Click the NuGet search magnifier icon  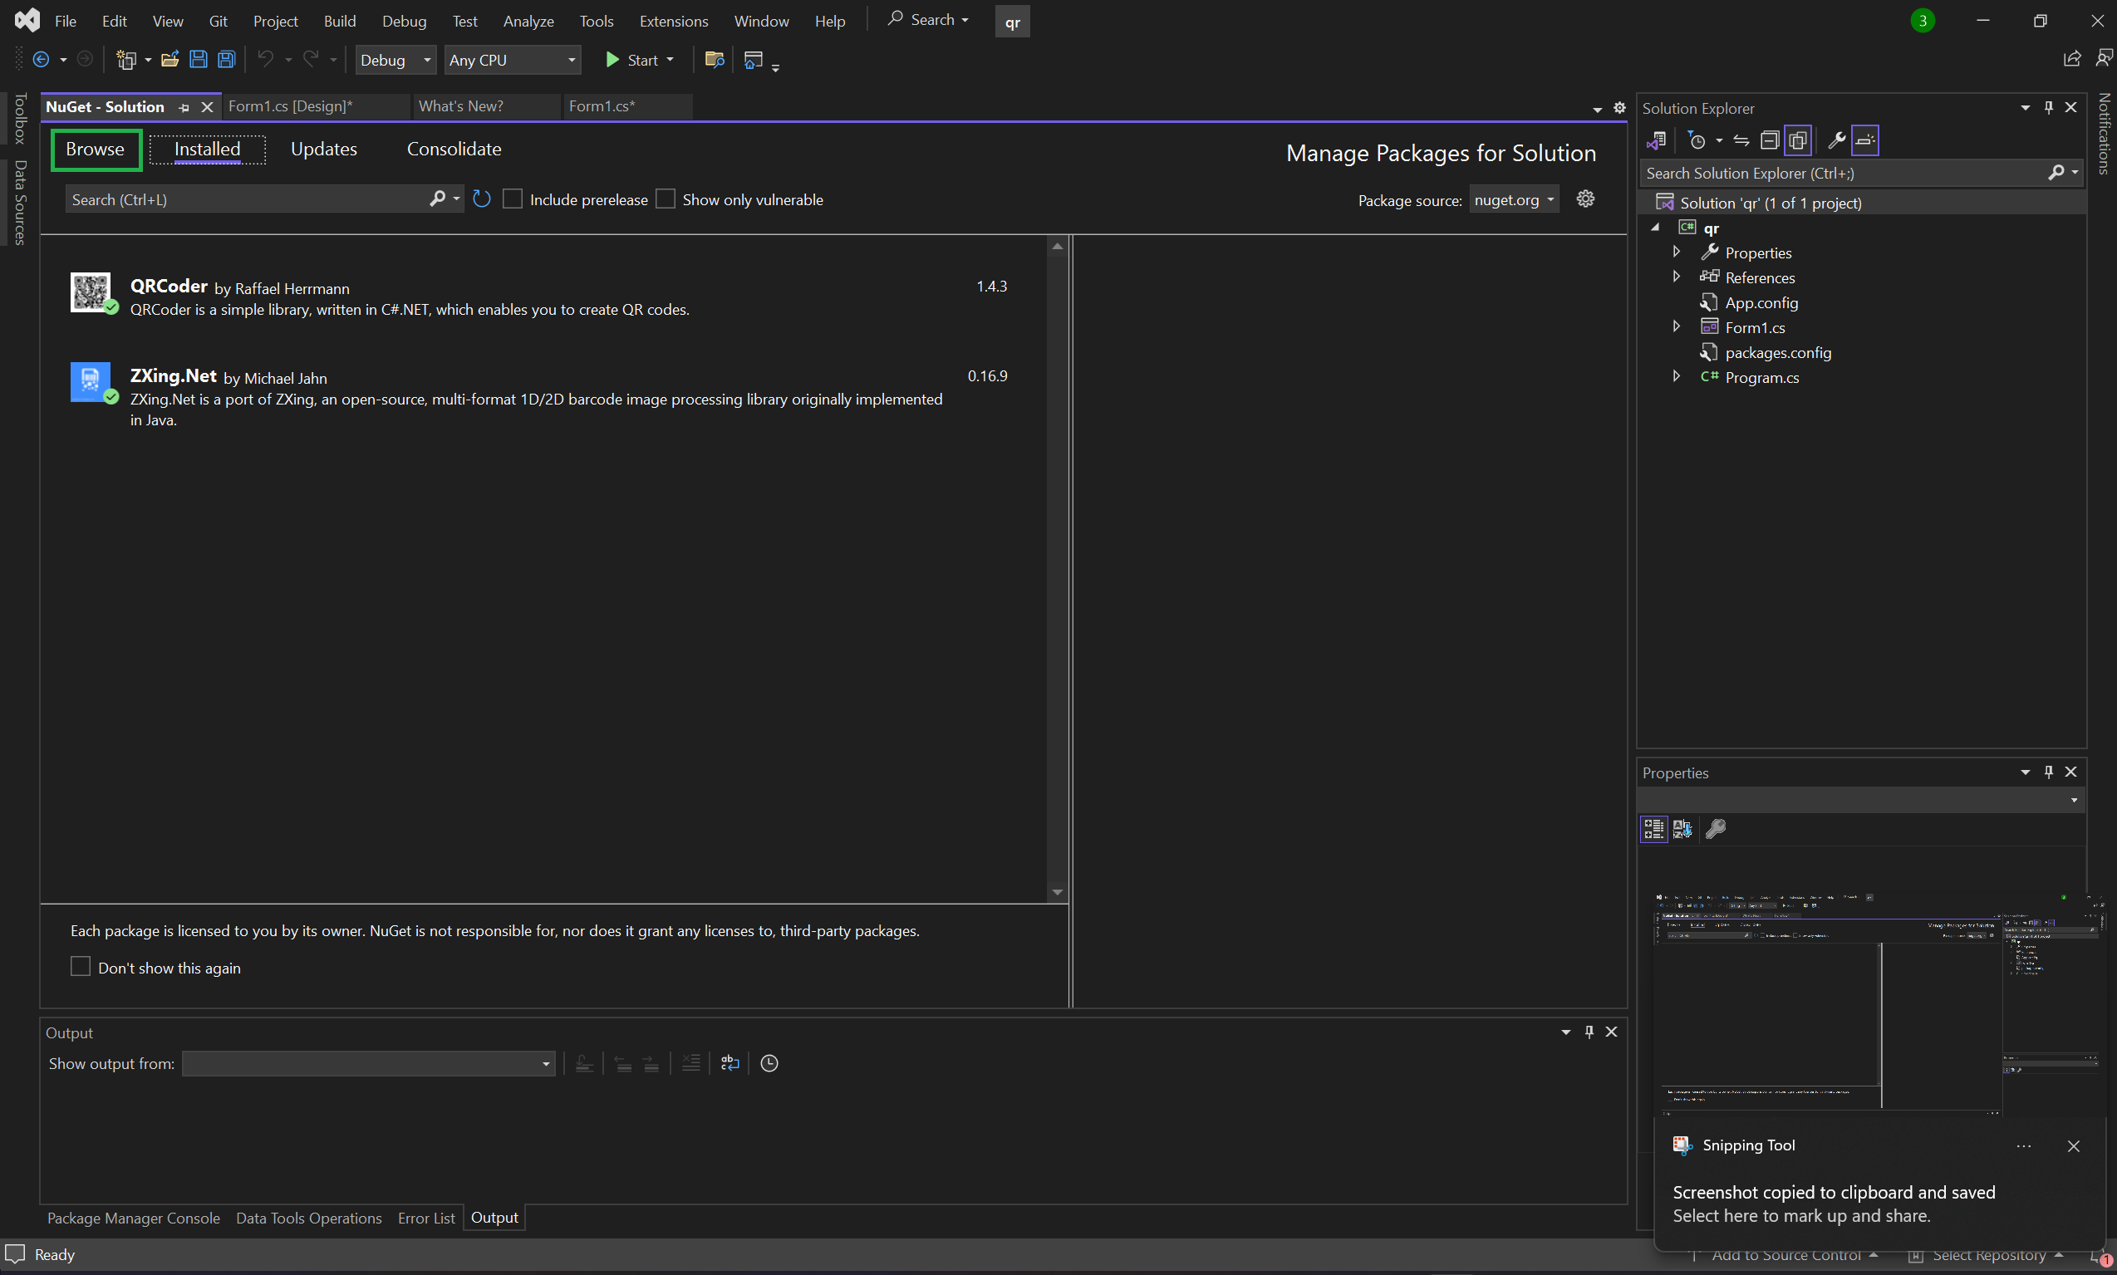click(437, 199)
